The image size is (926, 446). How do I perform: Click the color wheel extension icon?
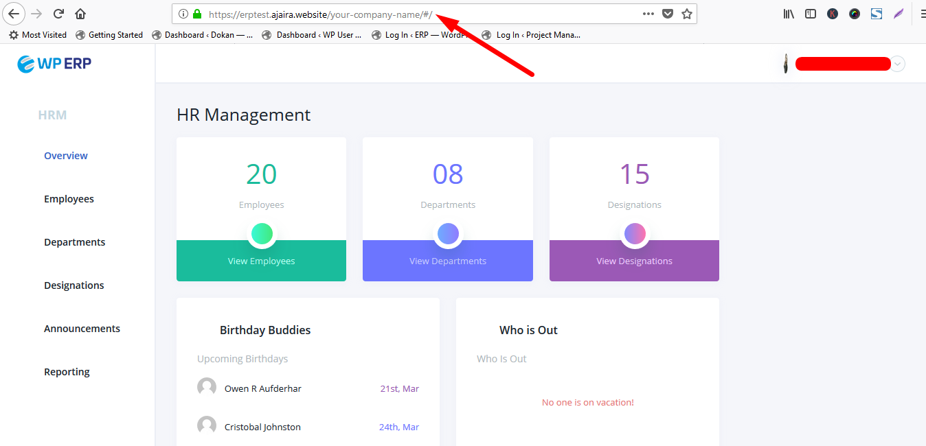click(855, 14)
